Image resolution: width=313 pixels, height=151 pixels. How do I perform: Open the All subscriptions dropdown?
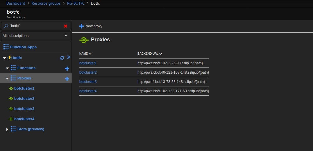click(35, 36)
